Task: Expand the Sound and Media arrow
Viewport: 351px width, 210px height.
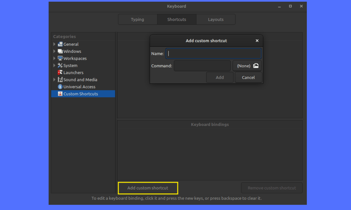Action: 54,80
